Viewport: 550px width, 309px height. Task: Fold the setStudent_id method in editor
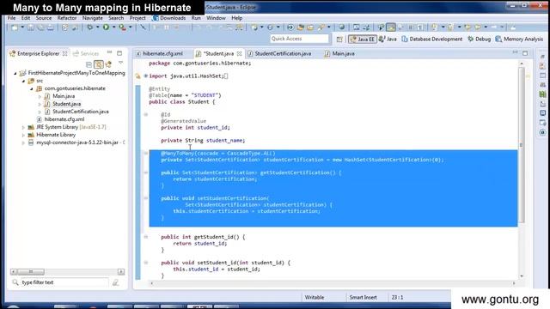tap(146, 263)
